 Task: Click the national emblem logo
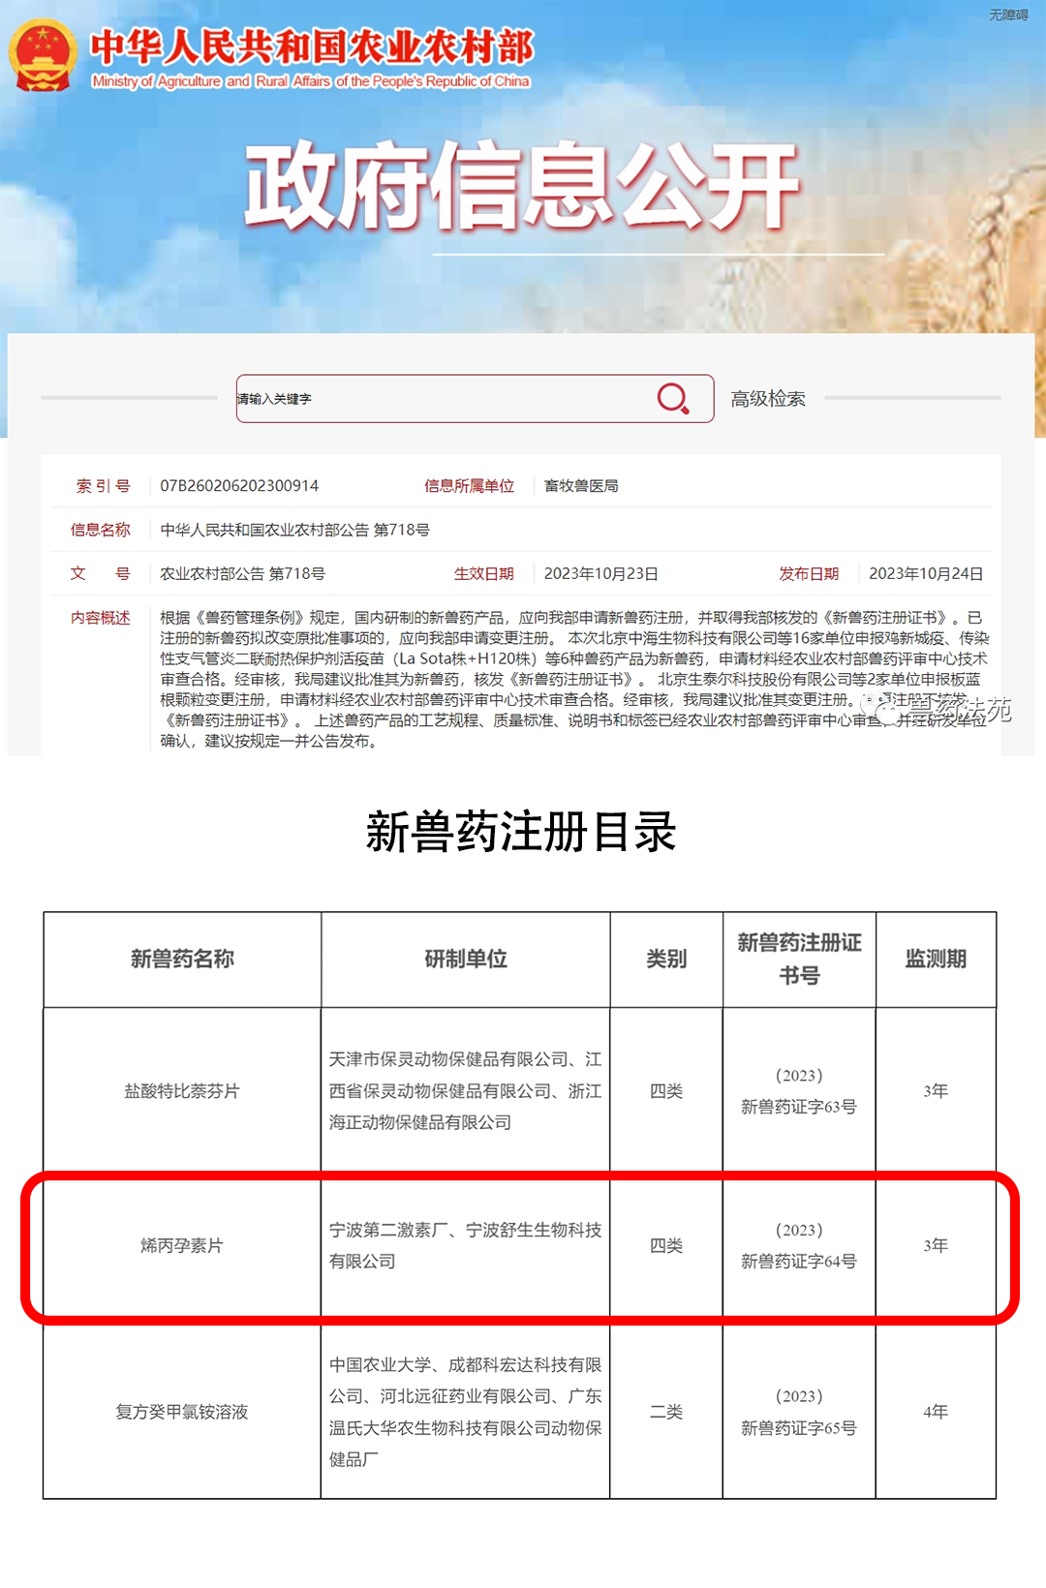(x=43, y=56)
